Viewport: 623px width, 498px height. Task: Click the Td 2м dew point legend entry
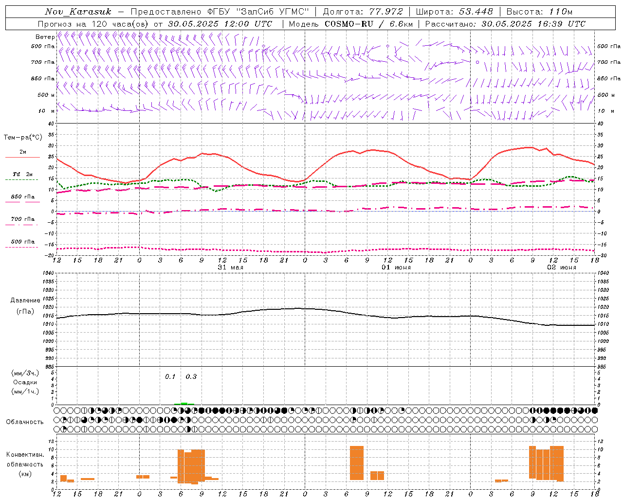pyautogui.click(x=22, y=177)
